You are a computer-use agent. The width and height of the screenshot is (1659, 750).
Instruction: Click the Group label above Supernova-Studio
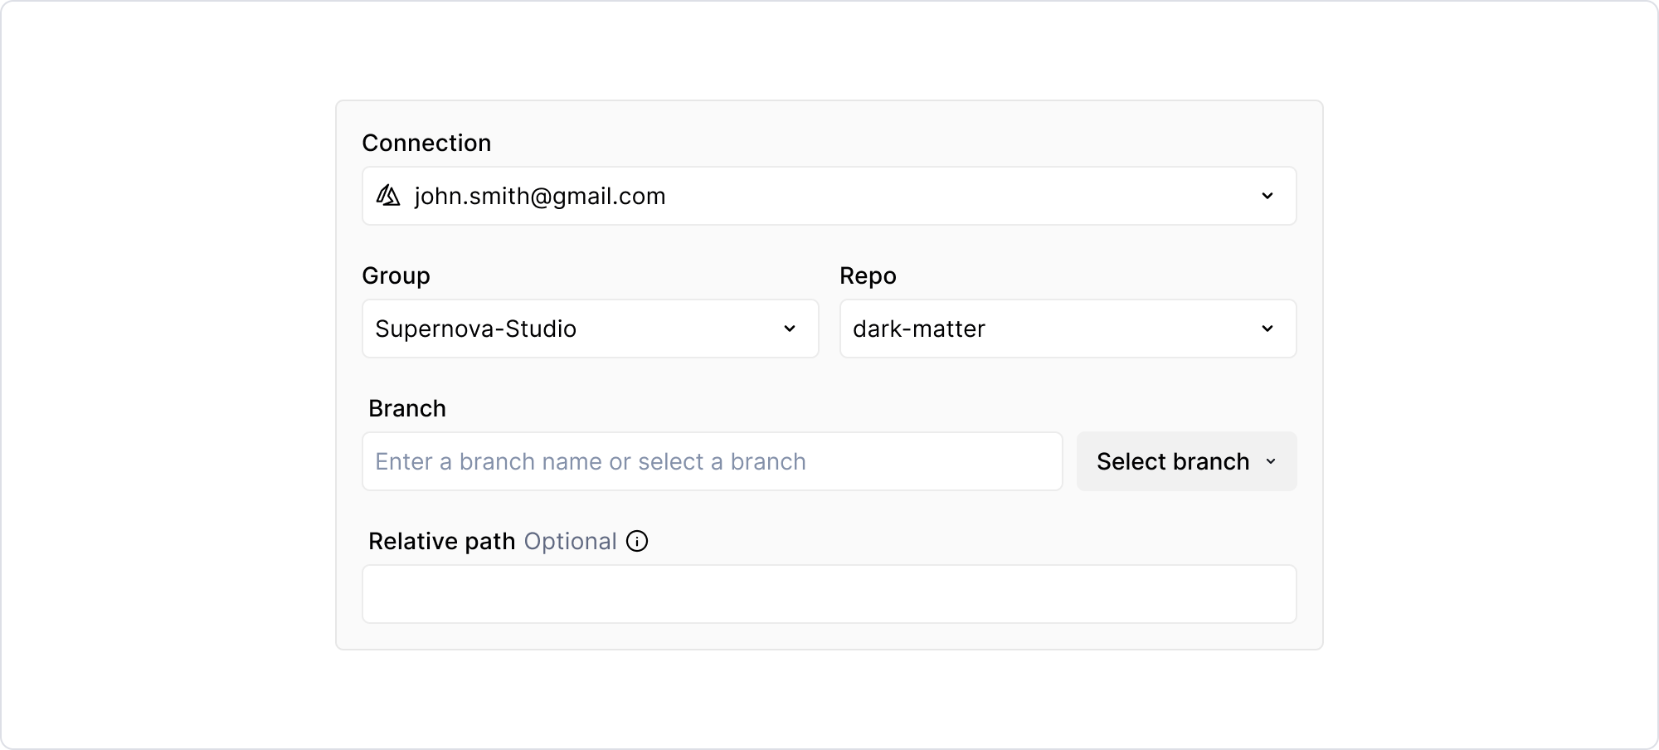(396, 275)
